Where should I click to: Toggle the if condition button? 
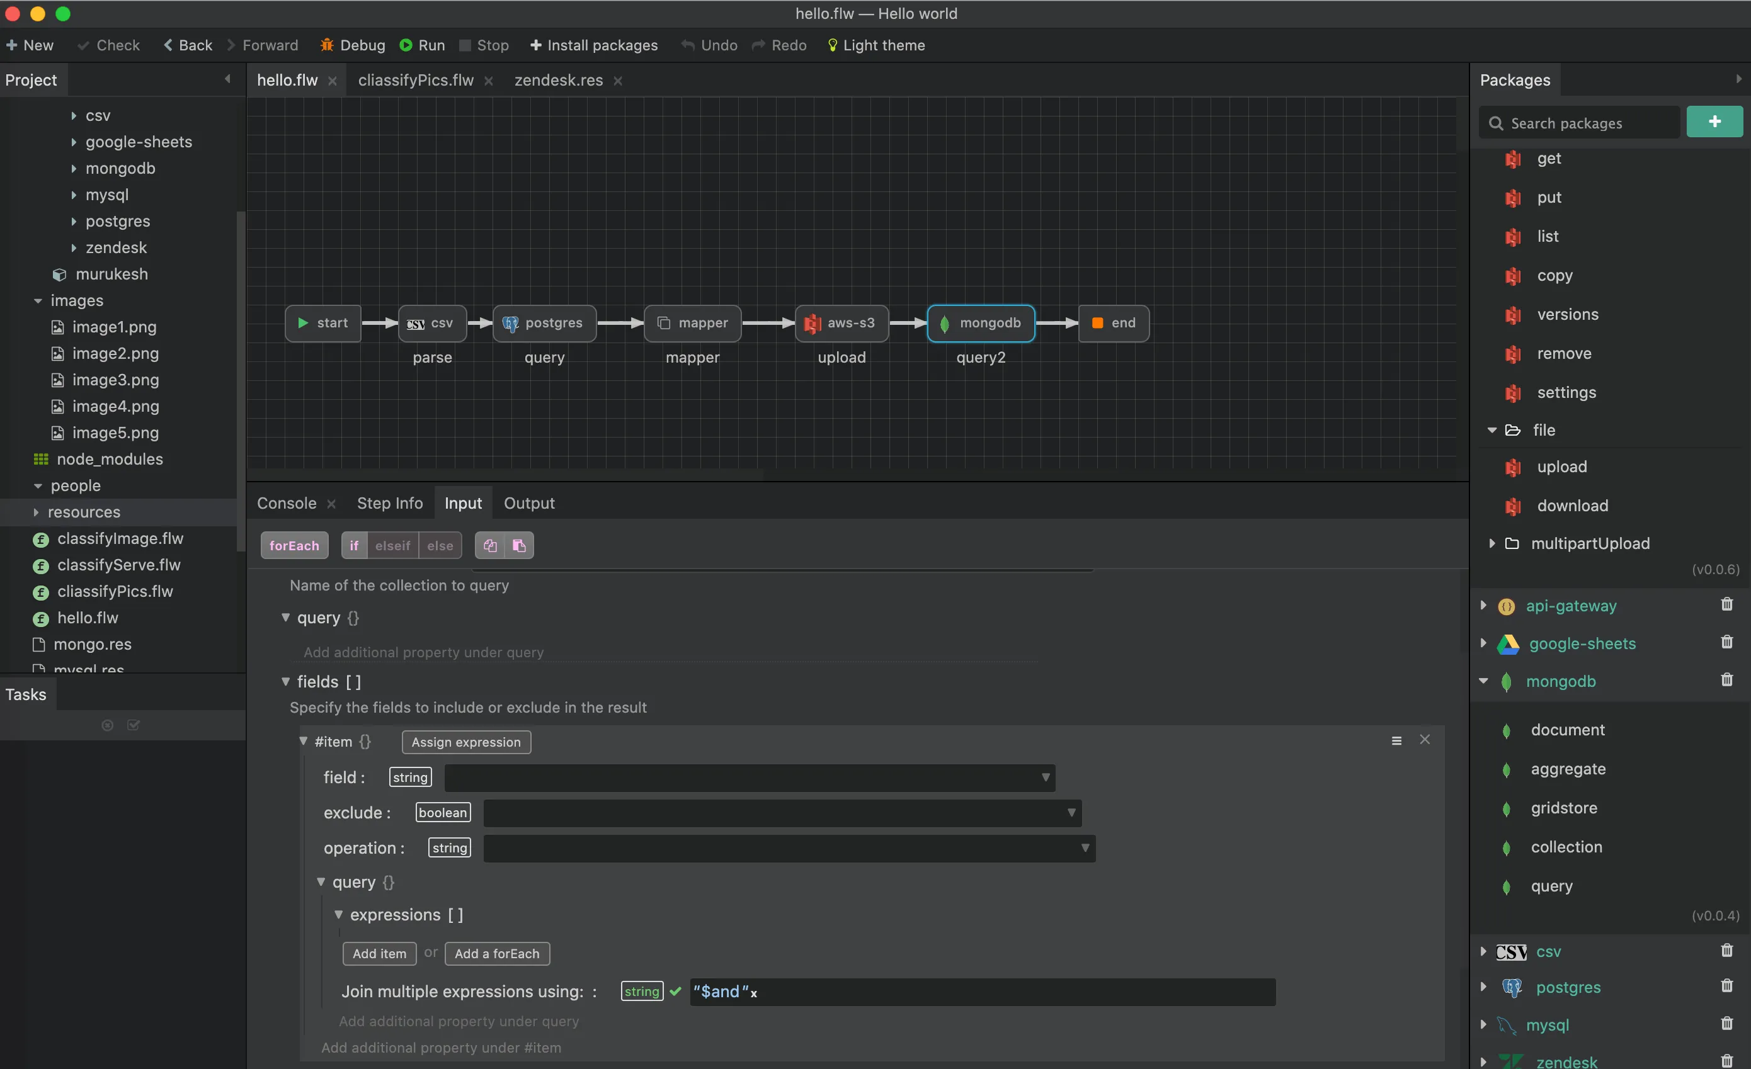pyautogui.click(x=354, y=545)
